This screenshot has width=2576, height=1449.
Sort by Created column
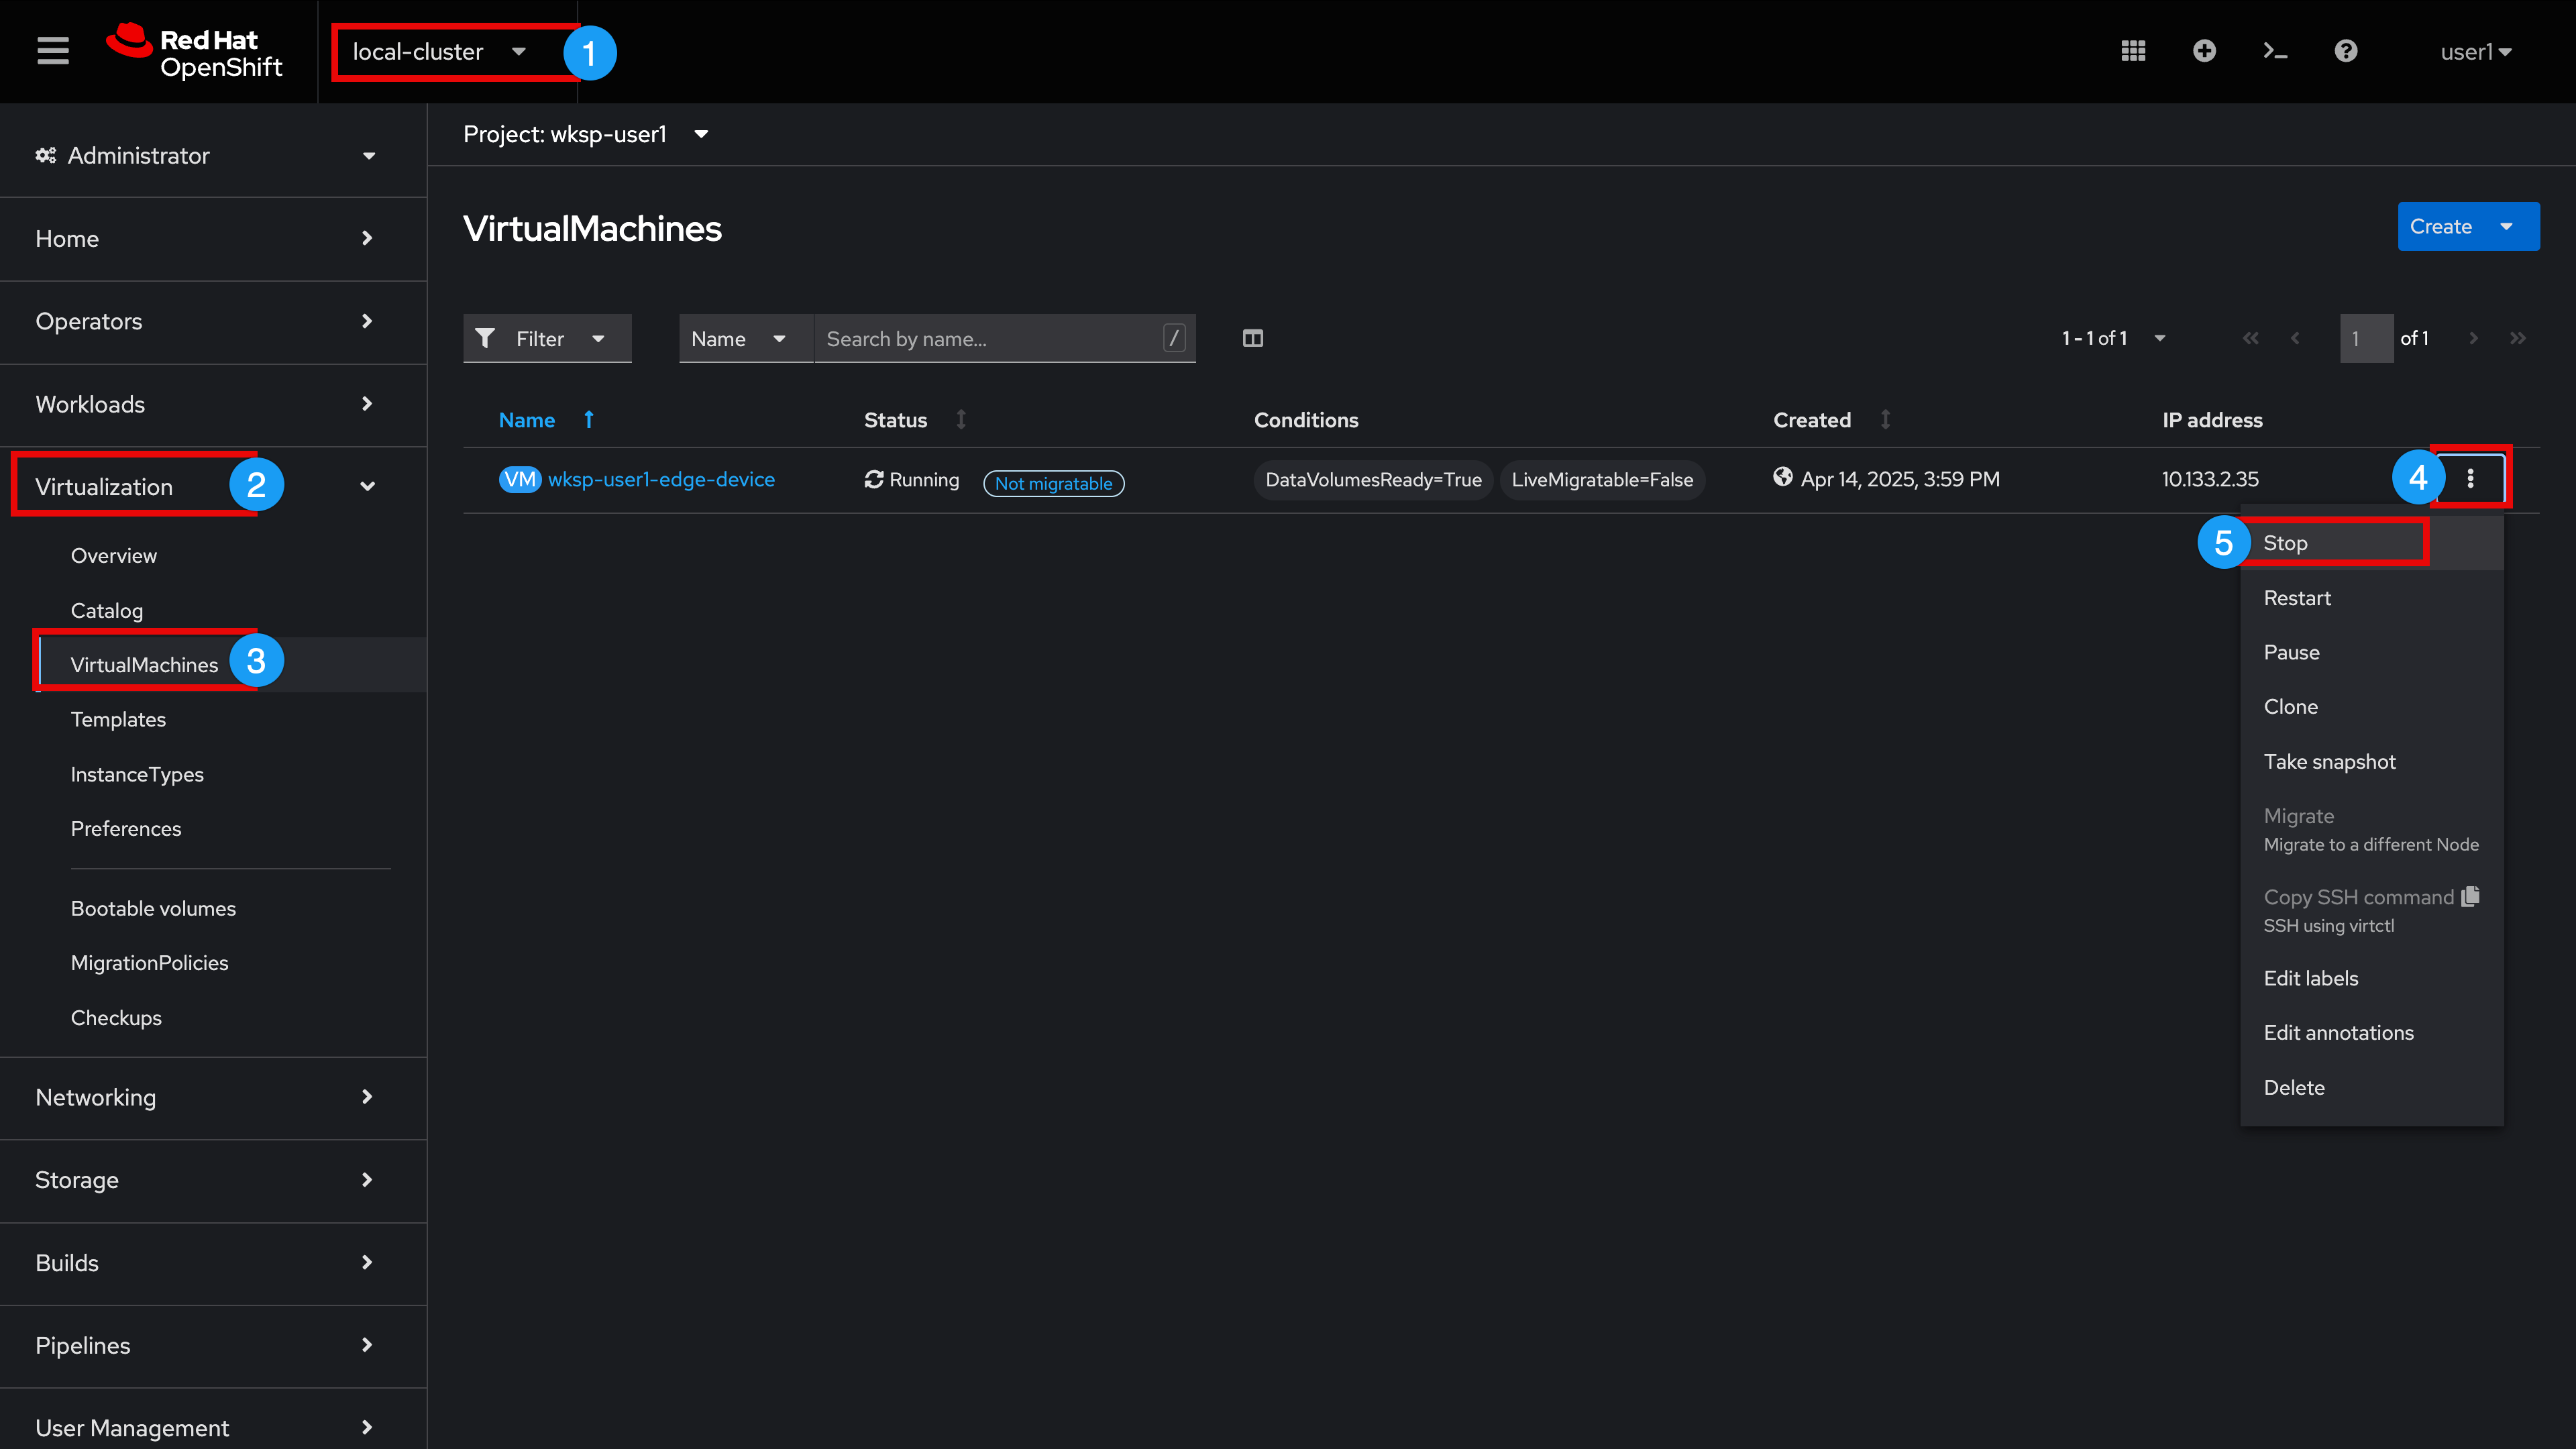[1885, 420]
